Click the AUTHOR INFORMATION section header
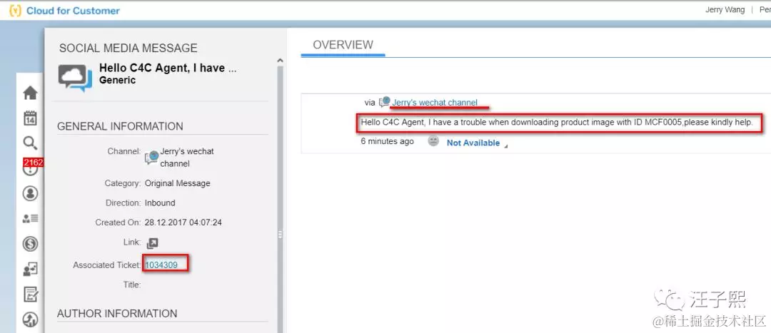The width and height of the screenshot is (771, 333). (x=117, y=313)
